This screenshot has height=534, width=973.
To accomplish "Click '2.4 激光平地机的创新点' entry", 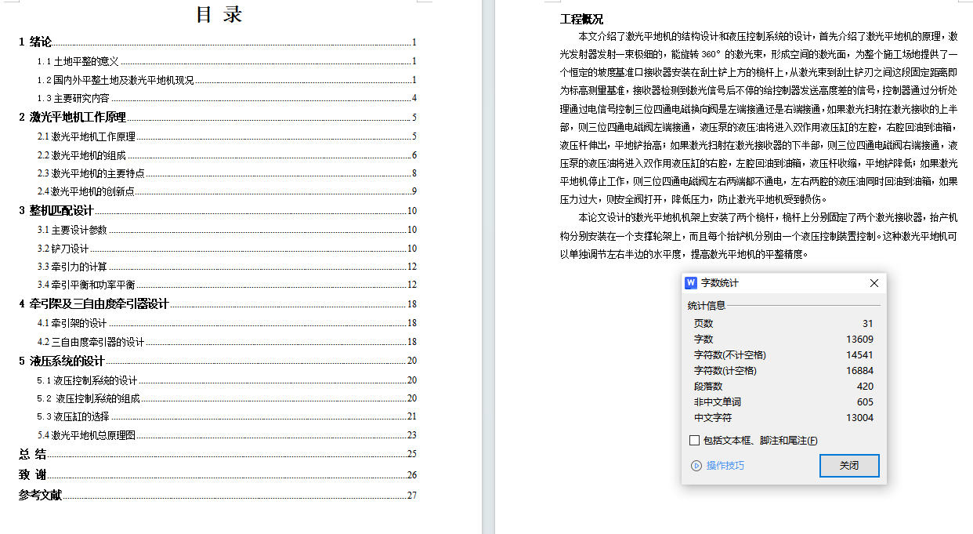I will coord(85,191).
